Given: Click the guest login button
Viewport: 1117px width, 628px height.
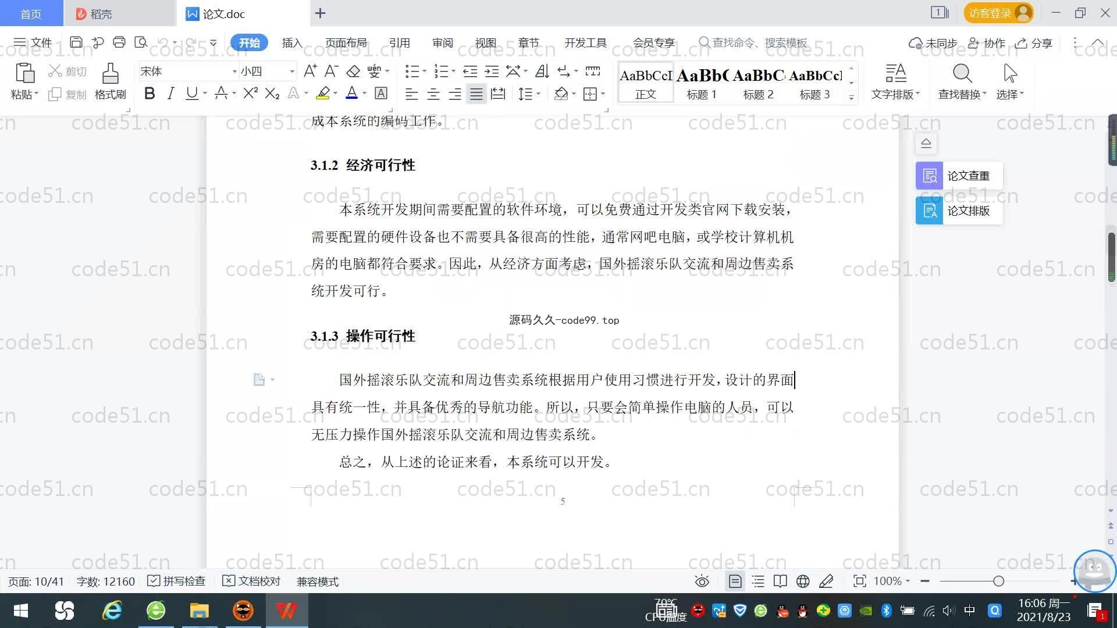Looking at the screenshot, I should click(998, 13).
